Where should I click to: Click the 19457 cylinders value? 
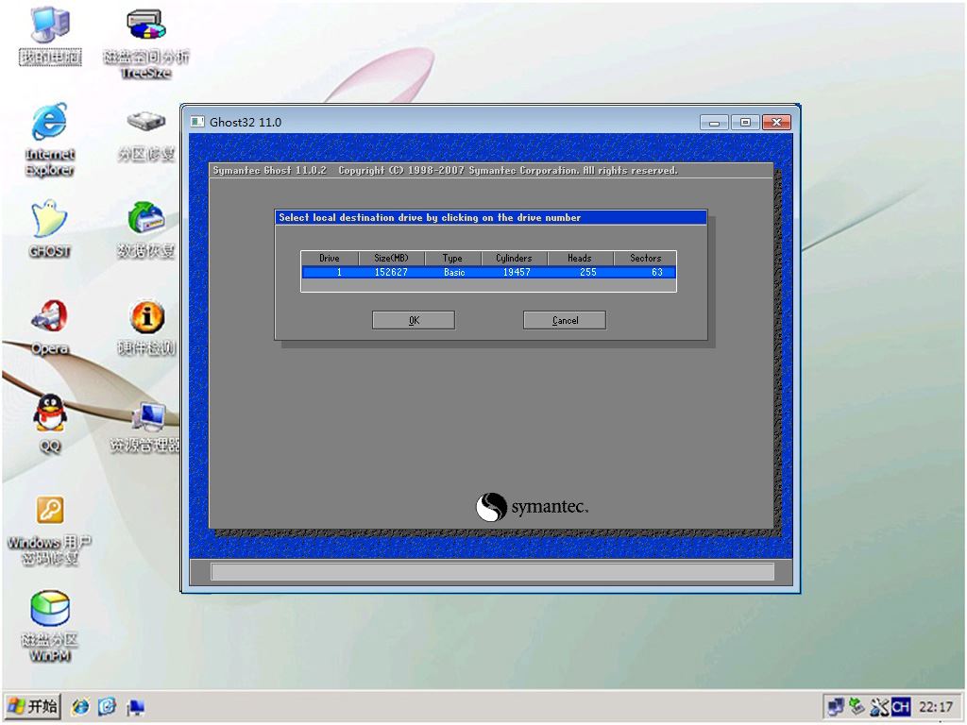tap(517, 272)
